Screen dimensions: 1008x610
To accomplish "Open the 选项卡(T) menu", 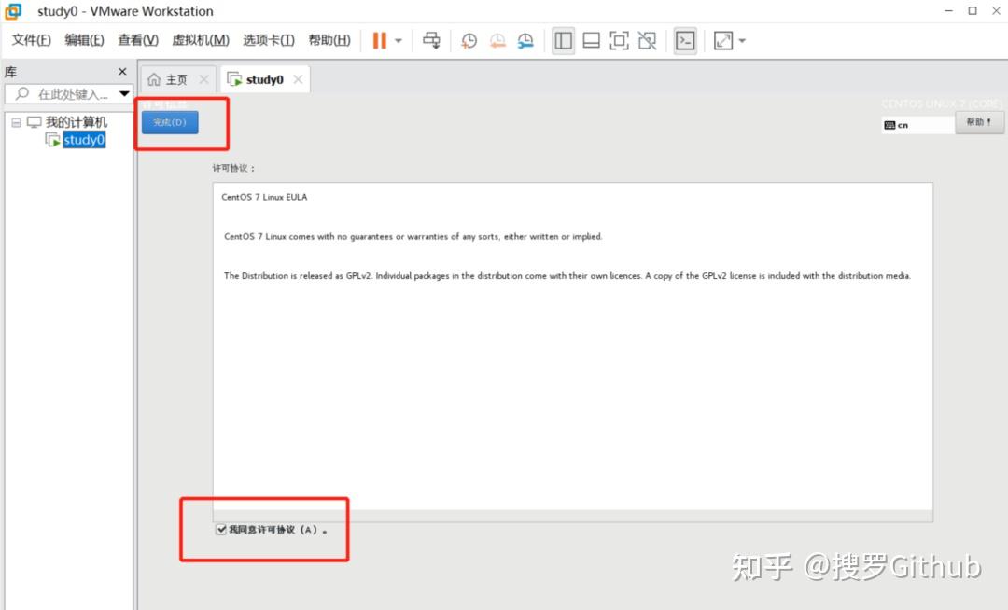I will point(269,40).
